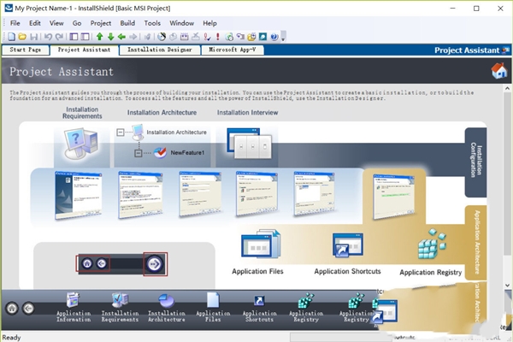Click the green down arrow toolbar icon
Screen dimensions: 513x342
pyautogui.click(x=110, y=37)
